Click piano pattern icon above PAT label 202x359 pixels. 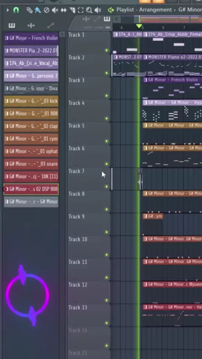[107, 19]
